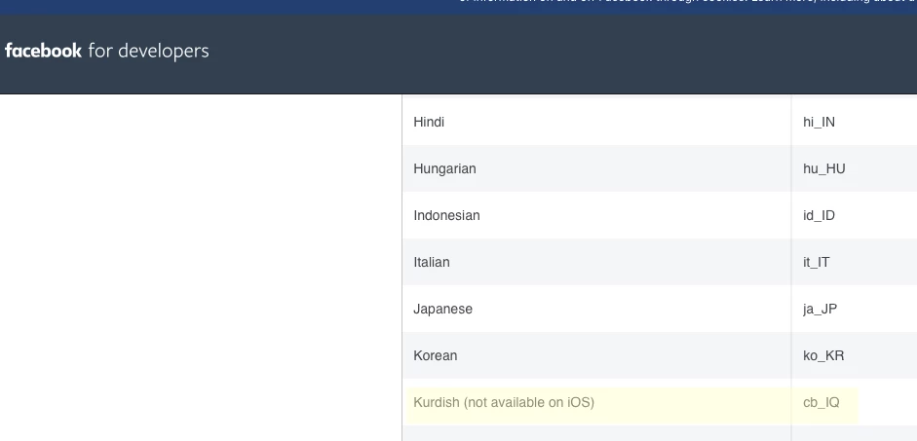The image size is (917, 441).
Task: Select the hu_HU locale code
Action: click(824, 168)
